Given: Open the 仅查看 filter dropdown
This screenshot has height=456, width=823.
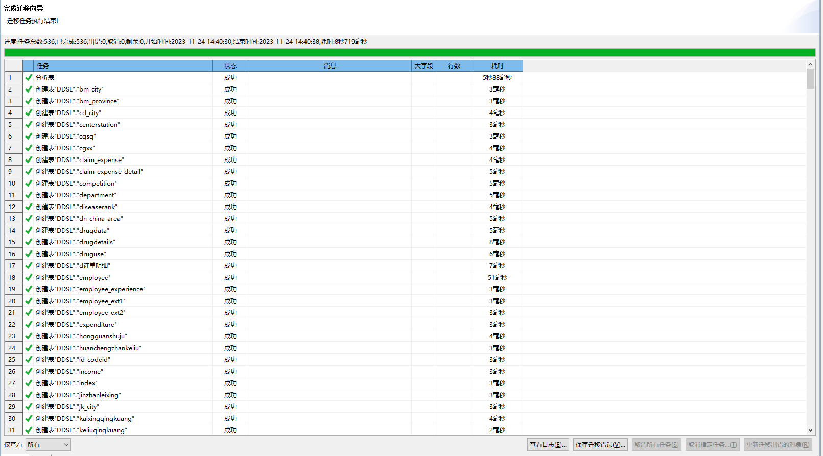Looking at the screenshot, I should point(48,445).
